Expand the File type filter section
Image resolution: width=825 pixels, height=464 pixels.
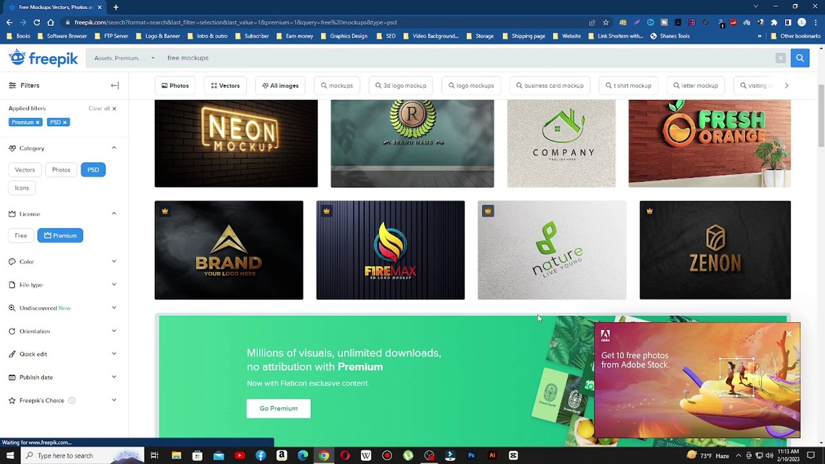pos(114,285)
